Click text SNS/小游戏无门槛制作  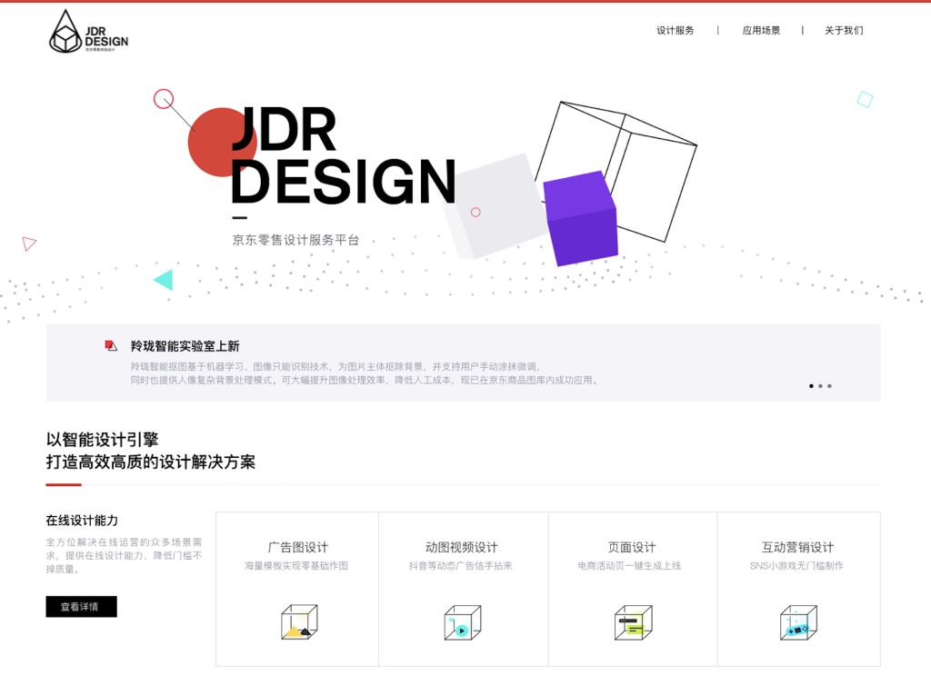796,566
